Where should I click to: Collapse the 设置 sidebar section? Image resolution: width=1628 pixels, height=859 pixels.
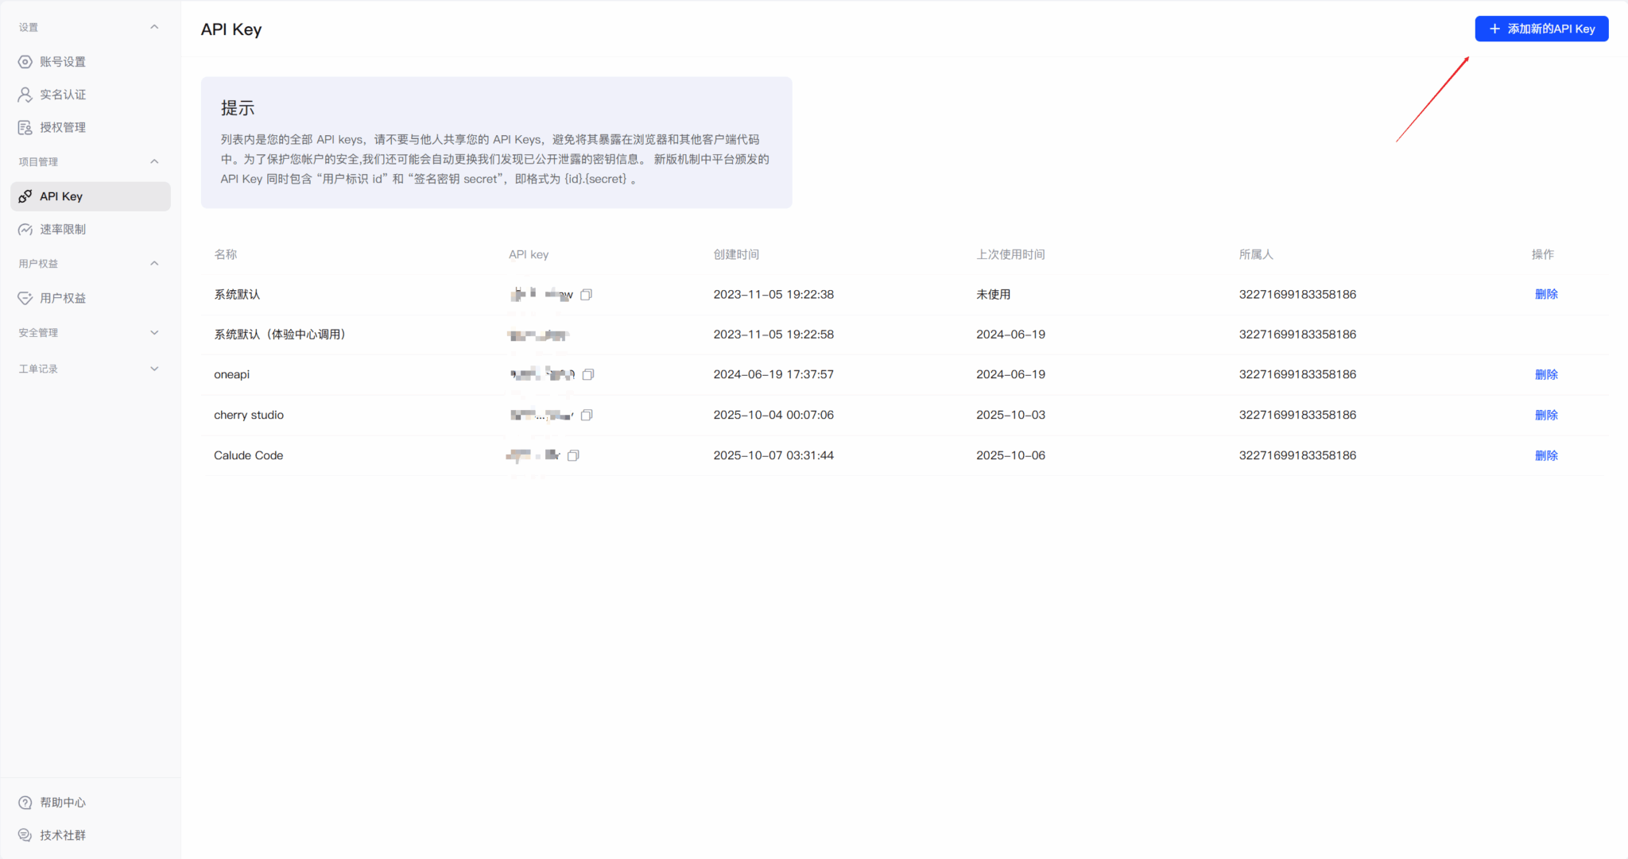coord(155,26)
